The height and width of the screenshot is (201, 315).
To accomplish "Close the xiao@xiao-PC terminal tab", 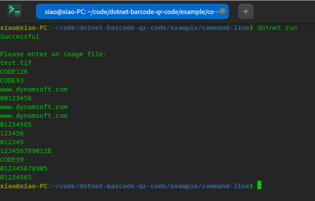I will pyautogui.click(x=223, y=11).
